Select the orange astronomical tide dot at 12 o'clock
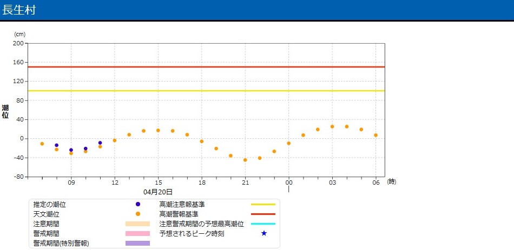Image resolution: width=514 pixels, height=250 pixels. pos(114,140)
